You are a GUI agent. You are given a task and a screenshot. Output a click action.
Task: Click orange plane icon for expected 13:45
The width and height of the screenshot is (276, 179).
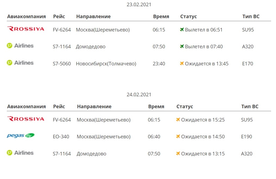coord(182,64)
